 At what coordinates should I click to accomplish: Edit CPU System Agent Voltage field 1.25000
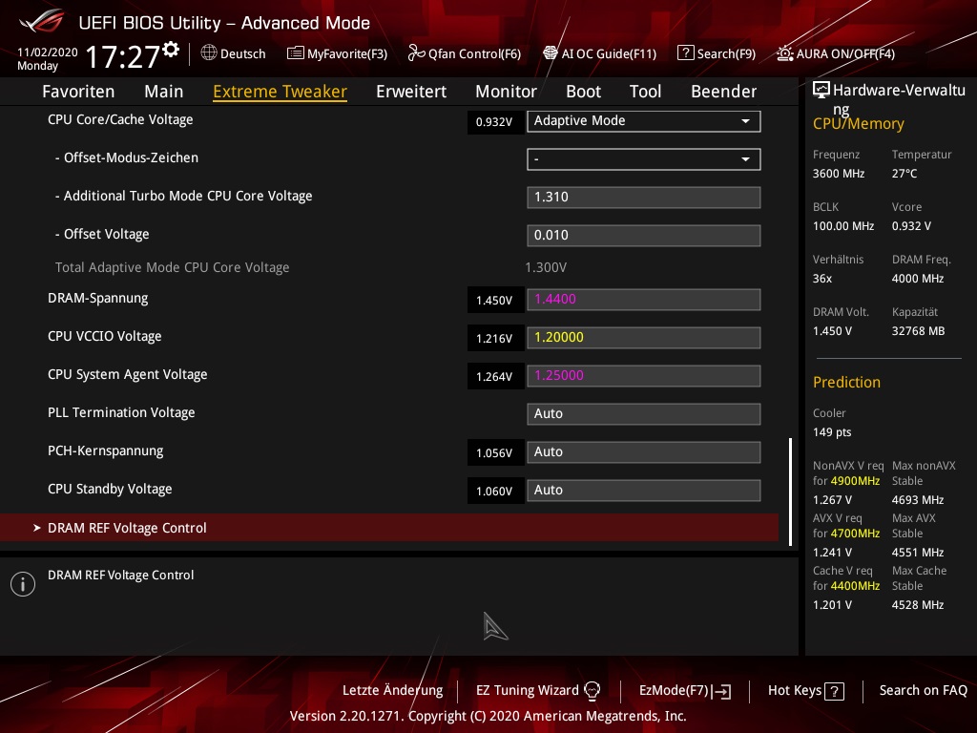pos(644,376)
